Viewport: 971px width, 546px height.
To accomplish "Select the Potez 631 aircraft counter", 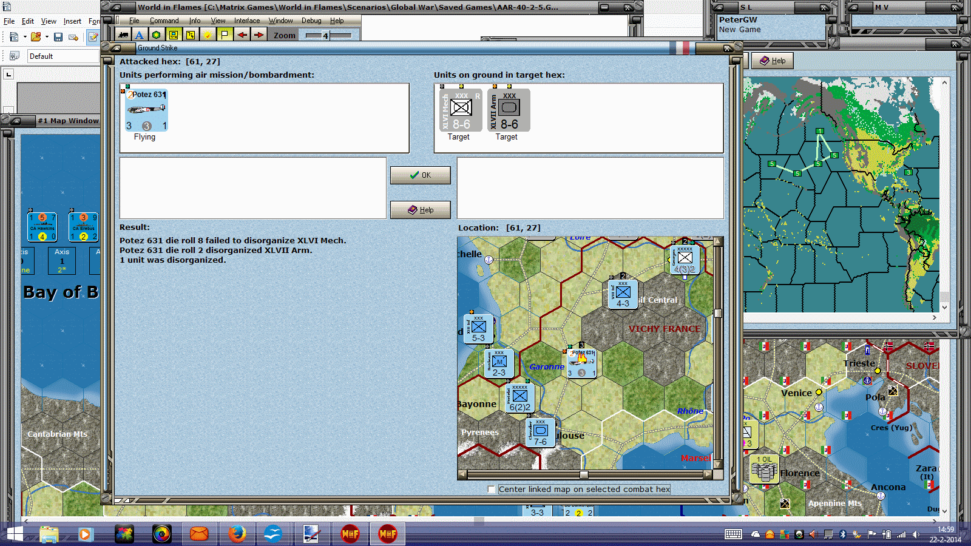I will (x=146, y=110).
